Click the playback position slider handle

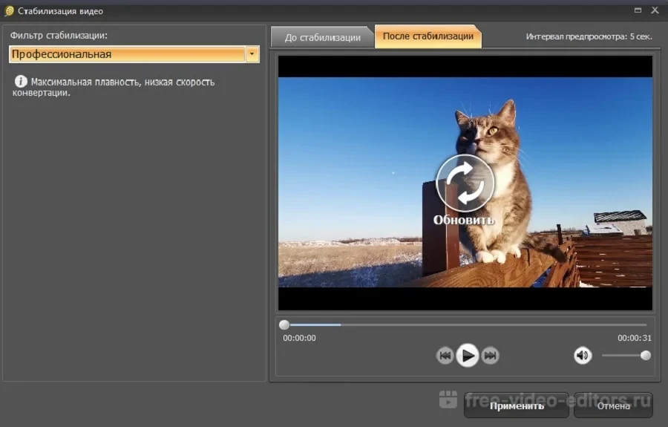284,325
